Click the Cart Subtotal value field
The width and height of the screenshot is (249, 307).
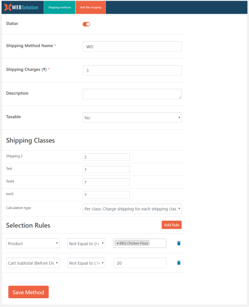click(x=139, y=263)
